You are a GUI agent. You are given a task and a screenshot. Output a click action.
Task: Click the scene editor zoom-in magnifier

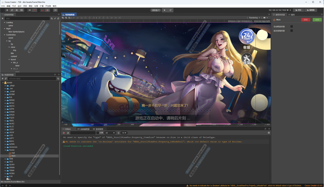tap(63, 18)
